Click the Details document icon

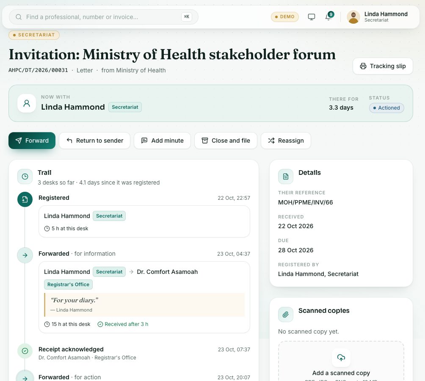point(286,177)
